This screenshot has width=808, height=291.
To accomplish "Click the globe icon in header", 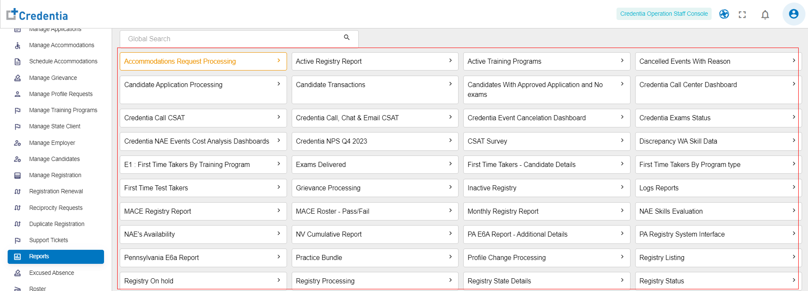I will click(724, 14).
